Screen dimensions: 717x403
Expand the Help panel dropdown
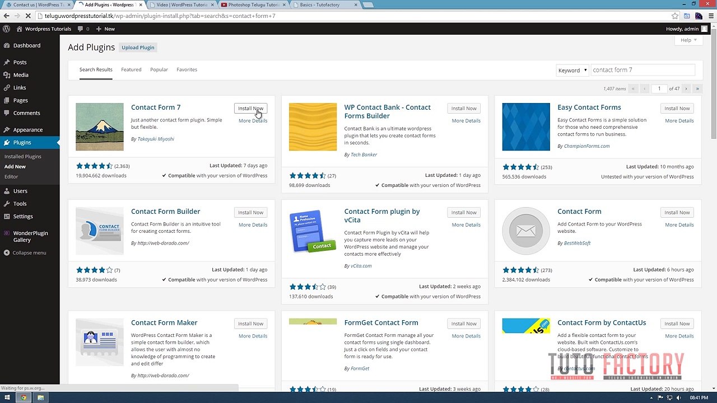pos(688,40)
